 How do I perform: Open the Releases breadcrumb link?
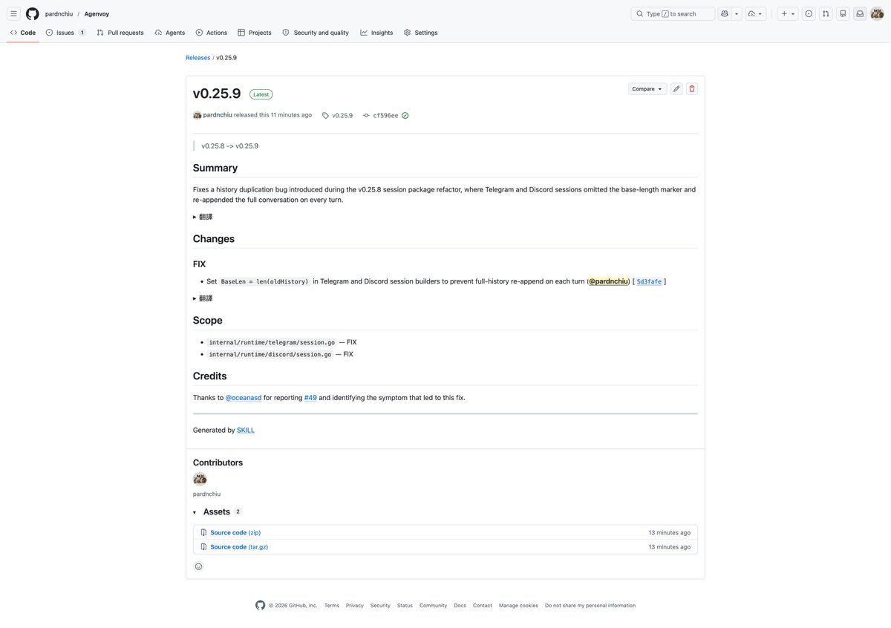[x=198, y=58]
